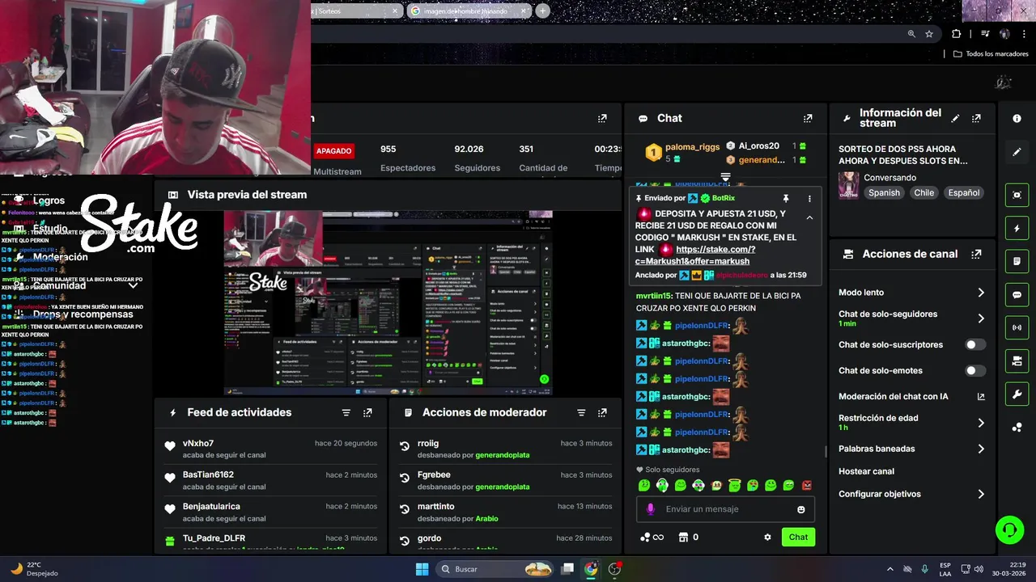Open taskbar volume control
This screenshot has height=582, width=1036.
pyautogui.click(x=979, y=569)
